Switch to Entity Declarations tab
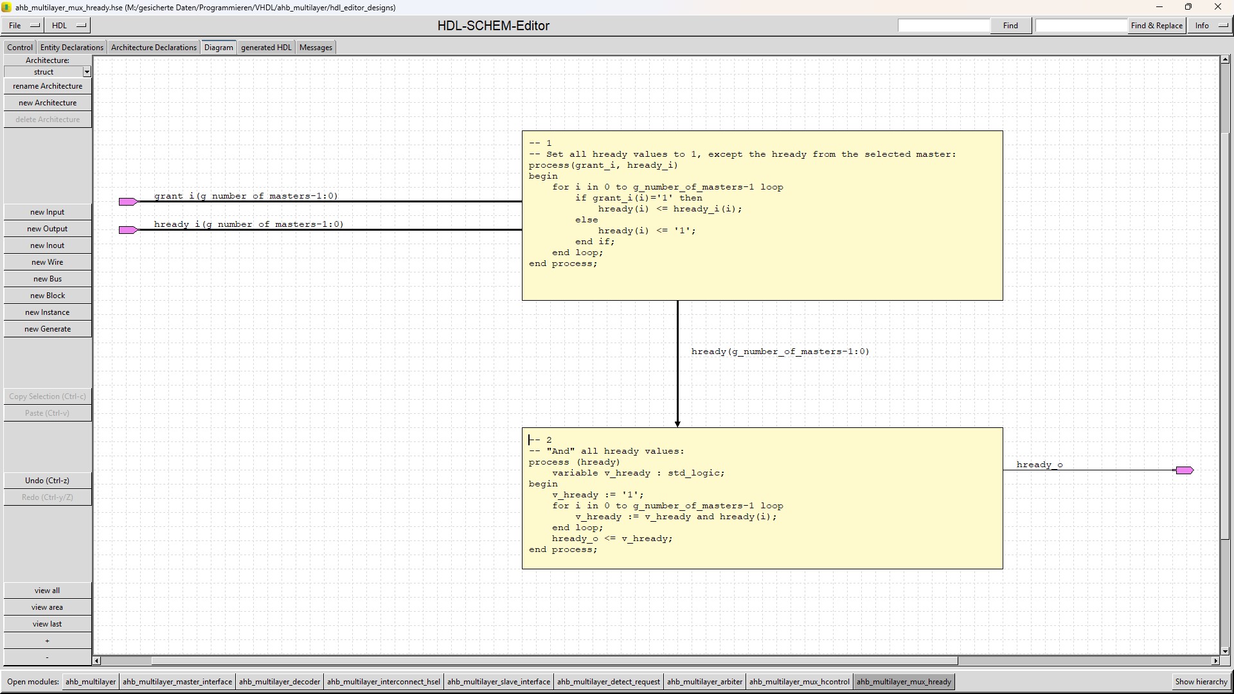This screenshot has height=694, width=1234. (x=71, y=48)
